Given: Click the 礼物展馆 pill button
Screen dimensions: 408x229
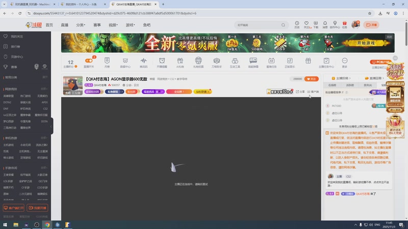Looking at the screenshot, I should (114, 92).
